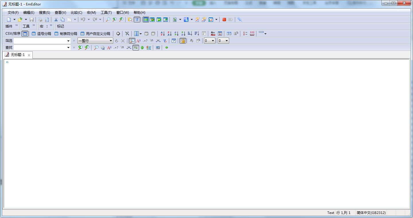Viewport: 413px width, 218px height.
Task: Toggle incremental search in filter bar
Action: [132, 41]
